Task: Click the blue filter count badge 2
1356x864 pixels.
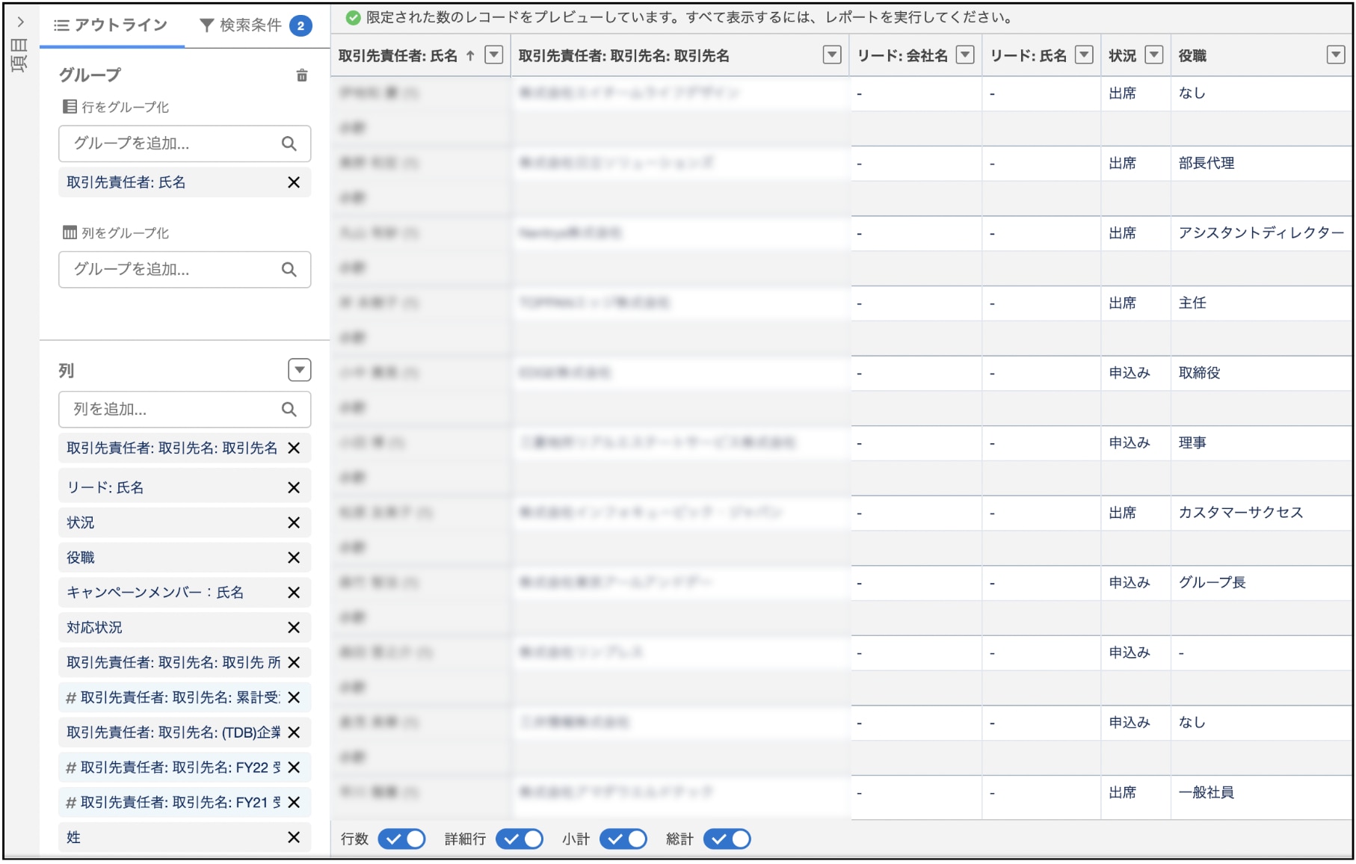Action: click(301, 25)
